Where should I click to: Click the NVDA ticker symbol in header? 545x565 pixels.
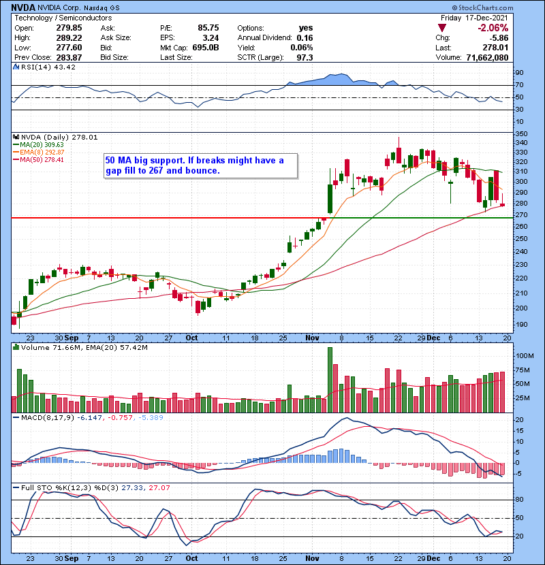[23, 7]
